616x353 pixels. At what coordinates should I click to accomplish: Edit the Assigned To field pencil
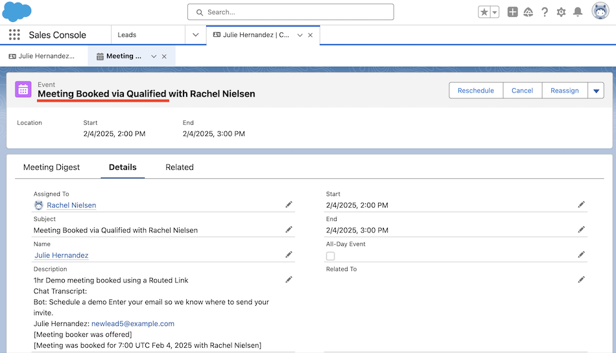289,204
